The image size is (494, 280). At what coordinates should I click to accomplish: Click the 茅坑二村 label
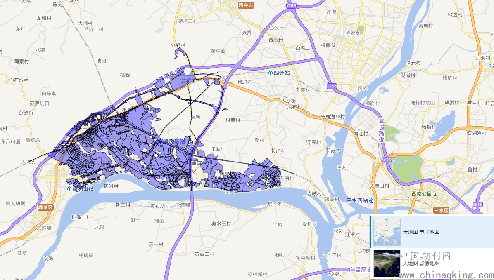coord(188,21)
